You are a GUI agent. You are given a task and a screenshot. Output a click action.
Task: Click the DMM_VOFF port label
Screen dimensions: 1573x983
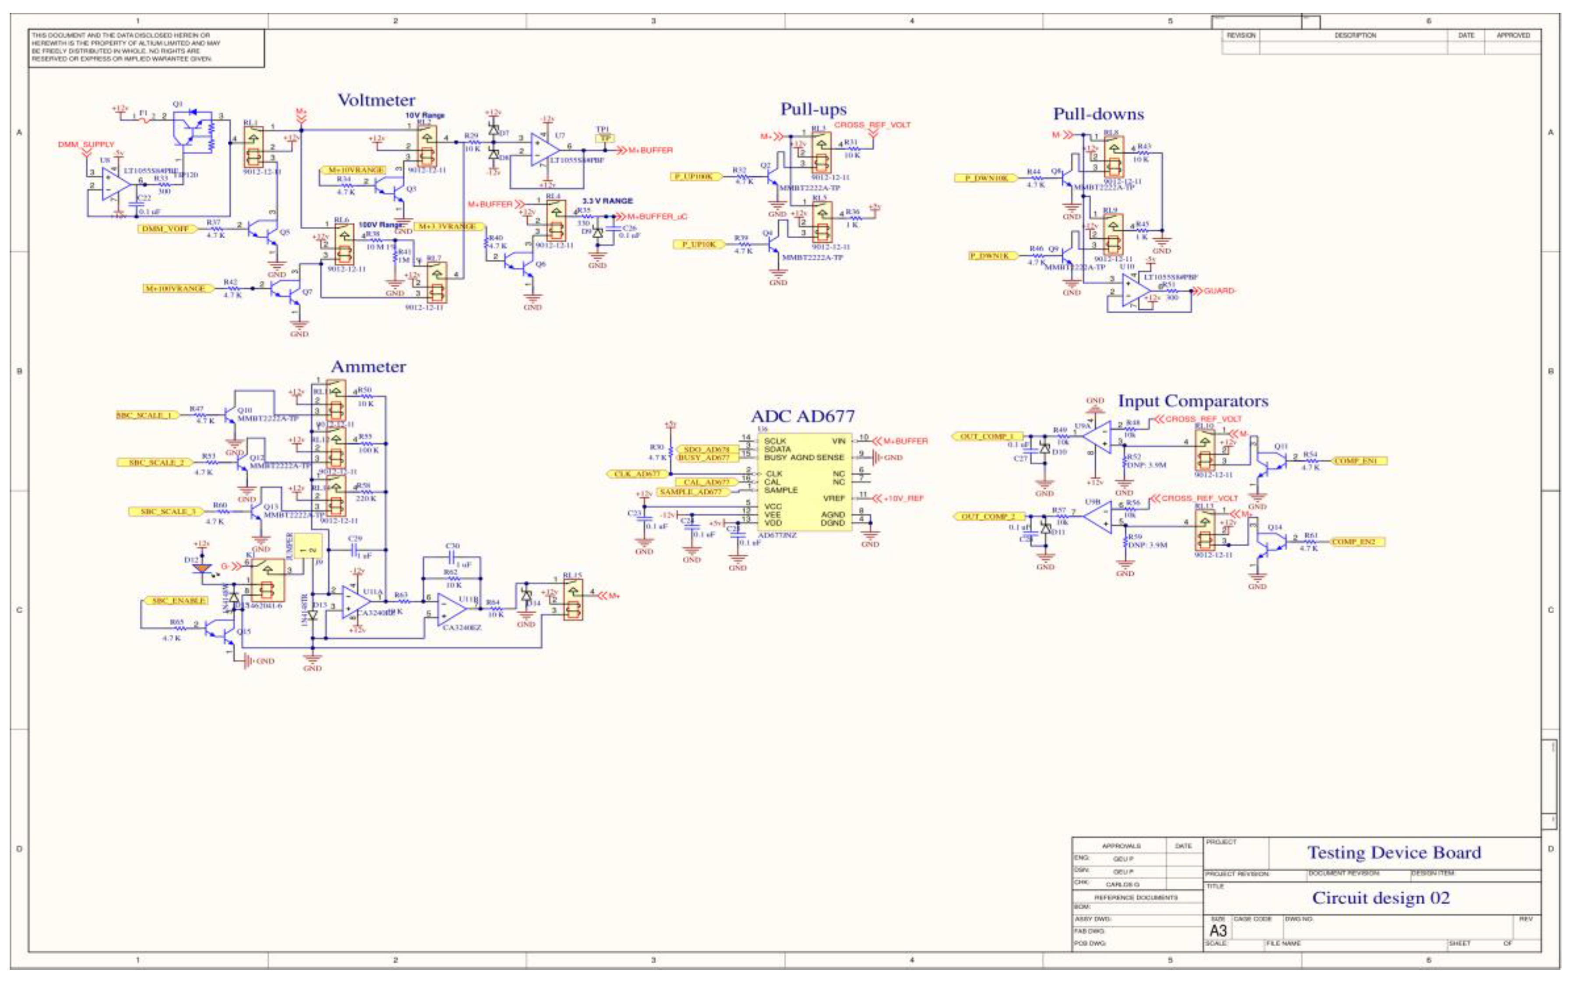click(x=165, y=229)
